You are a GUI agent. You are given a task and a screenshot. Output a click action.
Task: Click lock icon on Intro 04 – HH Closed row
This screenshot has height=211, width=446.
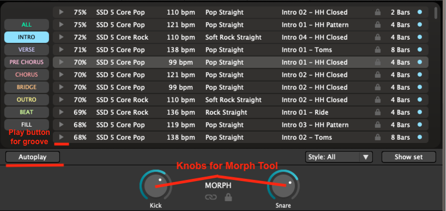[378, 37]
